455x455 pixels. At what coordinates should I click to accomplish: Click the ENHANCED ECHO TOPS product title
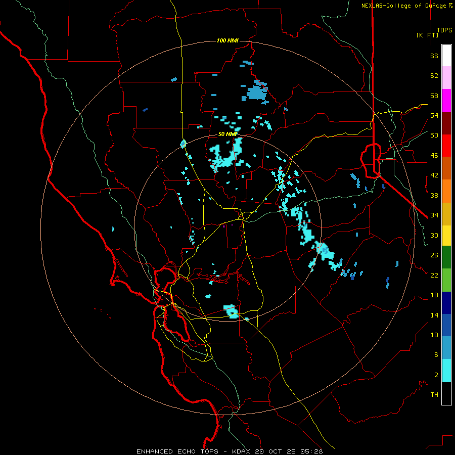click(x=177, y=451)
